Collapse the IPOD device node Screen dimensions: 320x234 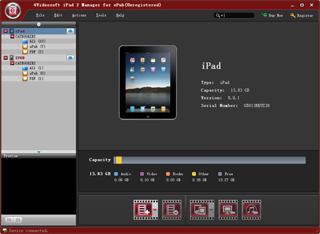(6, 58)
